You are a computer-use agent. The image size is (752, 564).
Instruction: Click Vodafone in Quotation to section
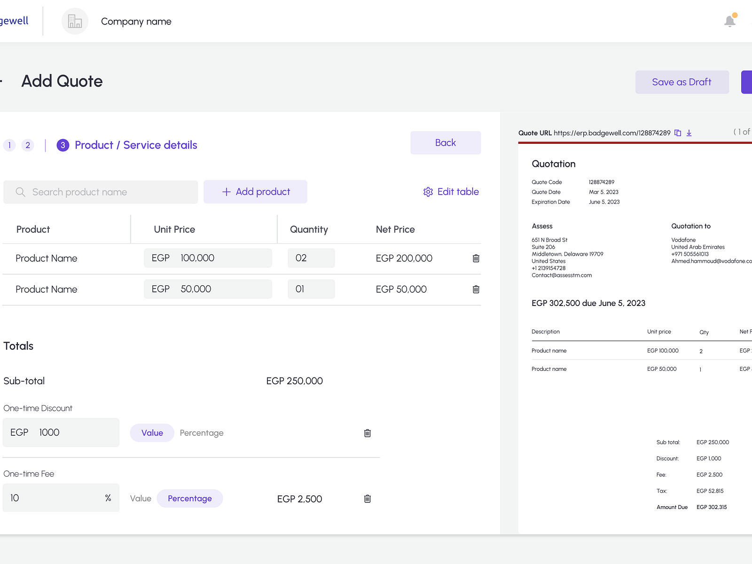tap(683, 240)
